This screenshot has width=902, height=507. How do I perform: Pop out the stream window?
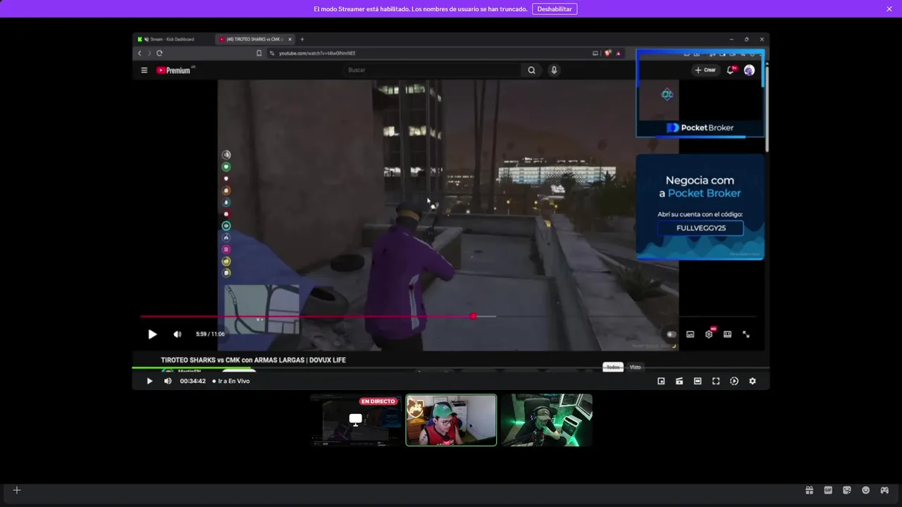661,381
